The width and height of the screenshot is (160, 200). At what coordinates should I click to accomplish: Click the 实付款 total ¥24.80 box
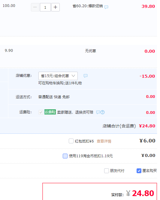coord(100,192)
